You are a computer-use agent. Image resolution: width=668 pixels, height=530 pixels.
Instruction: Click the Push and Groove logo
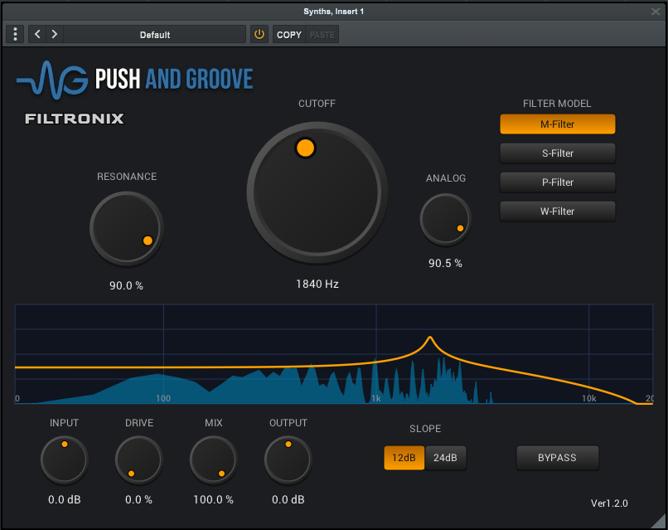point(134,80)
